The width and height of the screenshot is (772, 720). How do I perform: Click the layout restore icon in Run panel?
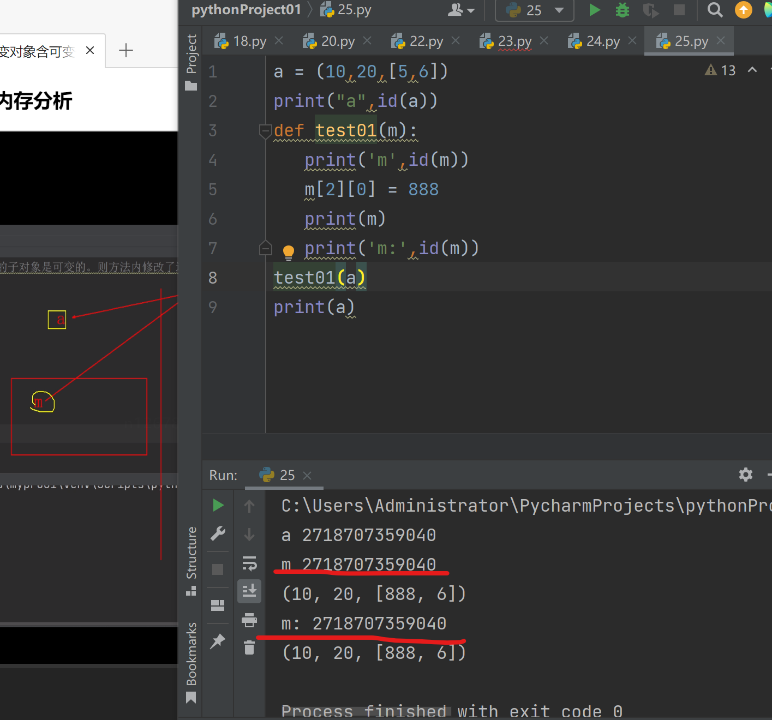click(x=218, y=605)
